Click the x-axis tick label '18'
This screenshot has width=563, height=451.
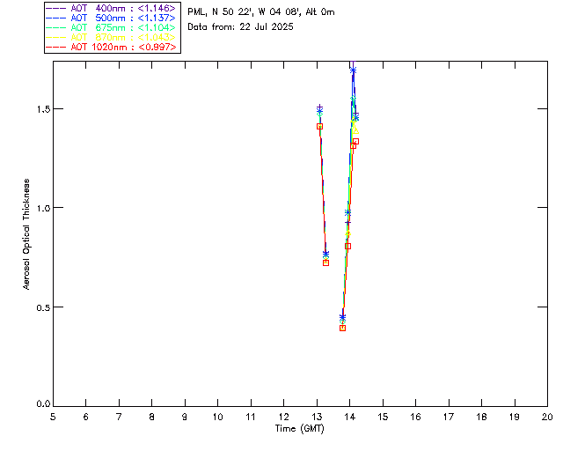click(x=481, y=417)
